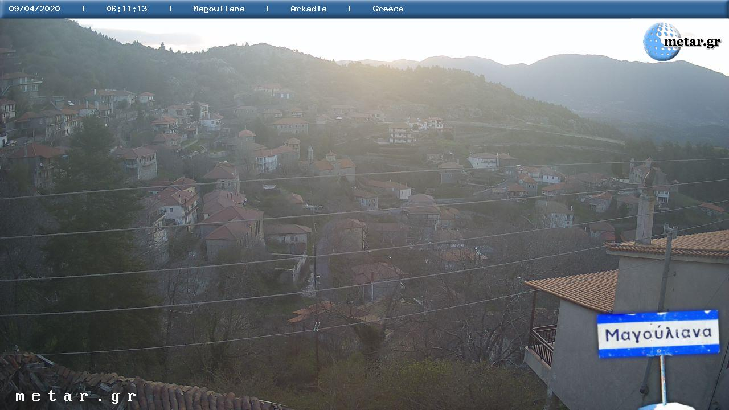Screen dimensions: 729x410
Task: Click the date 09/04/2020 in header
Action: point(34,9)
